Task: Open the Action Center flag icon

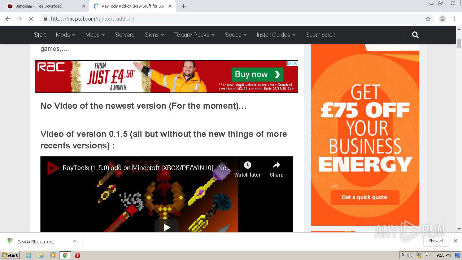Action: click(428, 255)
